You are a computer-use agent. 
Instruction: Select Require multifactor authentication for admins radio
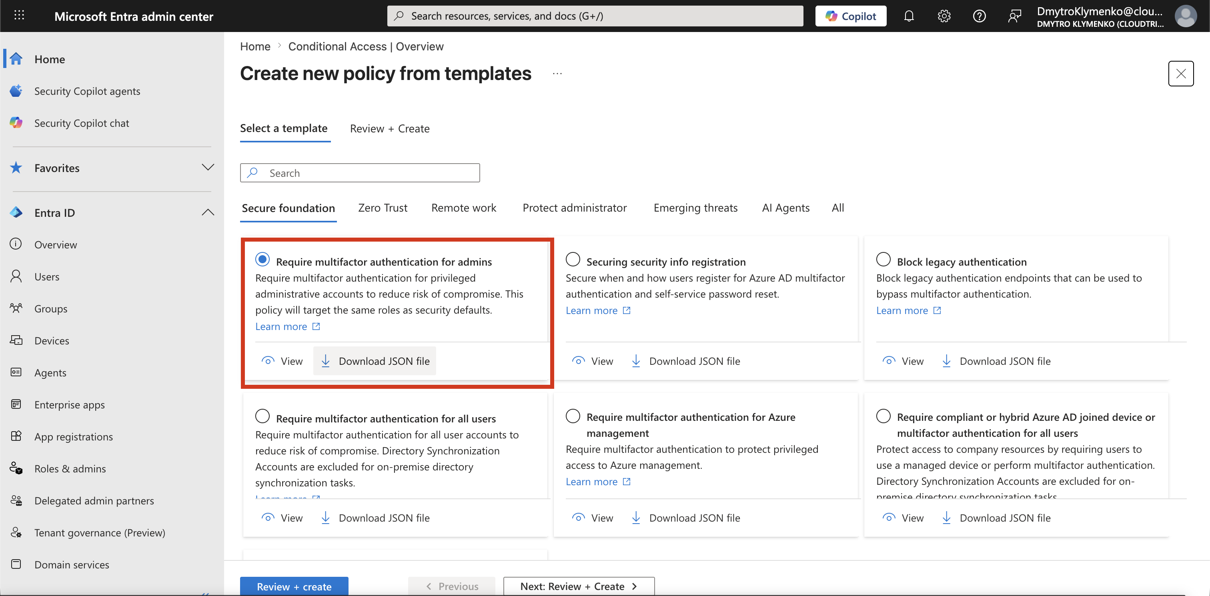pos(262,259)
